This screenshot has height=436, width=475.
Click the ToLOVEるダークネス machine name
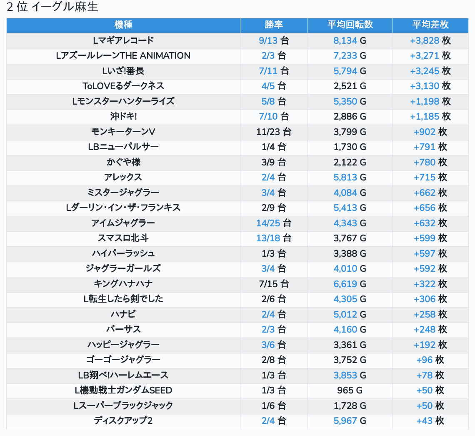pyautogui.click(x=123, y=86)
